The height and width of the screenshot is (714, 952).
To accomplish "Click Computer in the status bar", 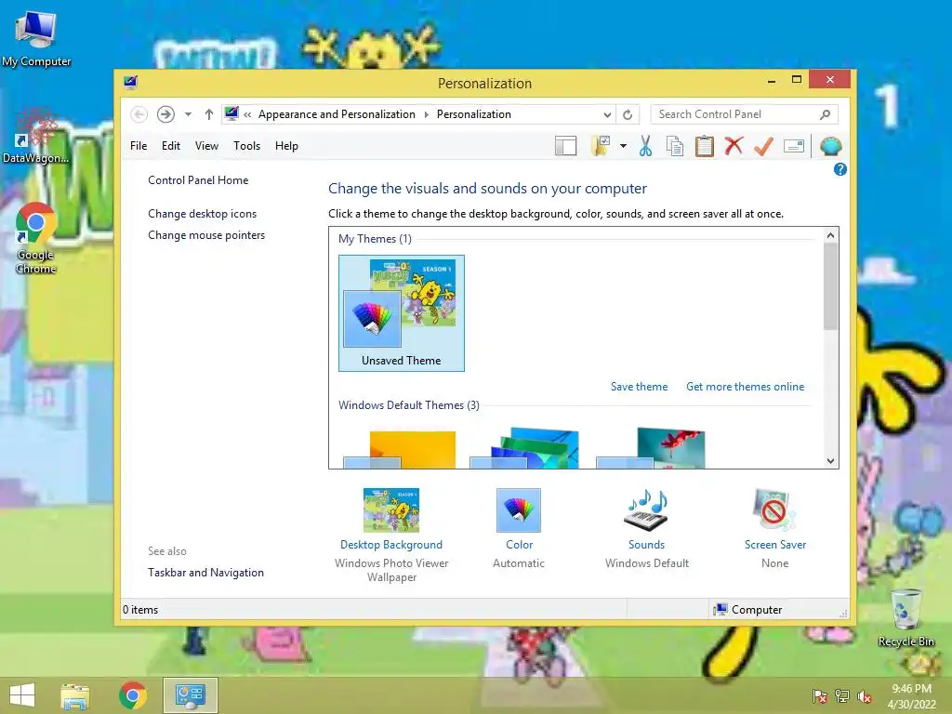I will 748,610.
